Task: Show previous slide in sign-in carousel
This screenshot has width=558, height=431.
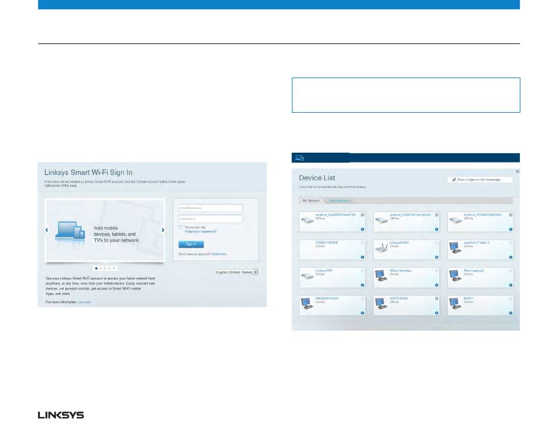Action: coord(47,230)
